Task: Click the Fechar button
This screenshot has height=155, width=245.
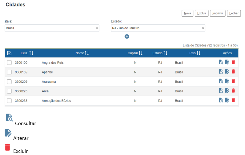Action: (234, 13)
